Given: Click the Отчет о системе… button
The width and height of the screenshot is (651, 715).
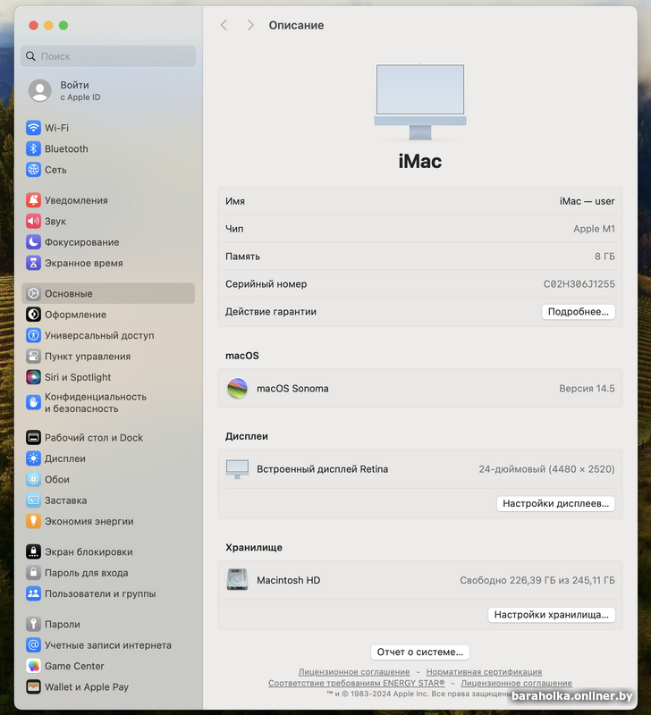Looking at the screenshot, I should (420, 652).
